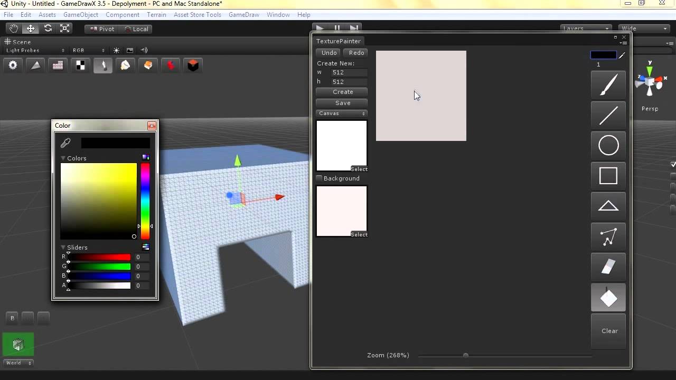Click the black and red cube tool
The height and width of the screenshot is (380, 676).
(193, 65)
